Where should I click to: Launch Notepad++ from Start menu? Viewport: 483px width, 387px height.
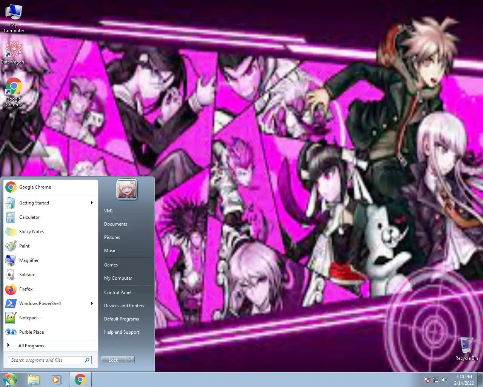pos(51,318)
